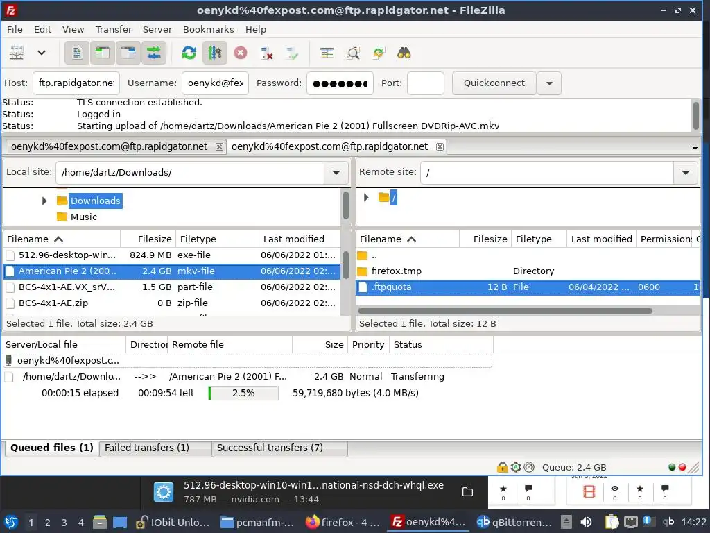Click the volume speaker tray icon
The image size is (710, 533).
[x=587, y=523]
